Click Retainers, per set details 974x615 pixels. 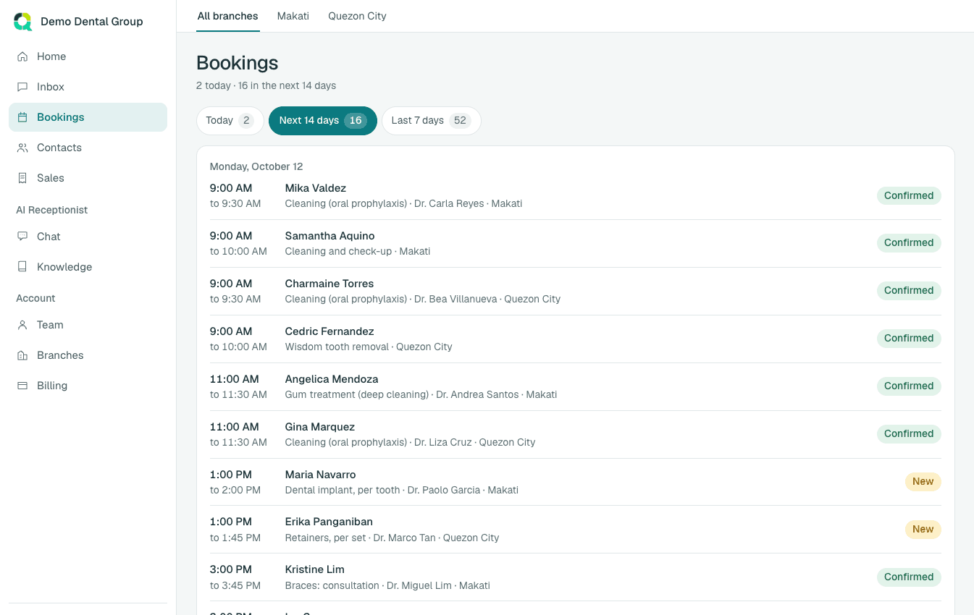point(392,538)
